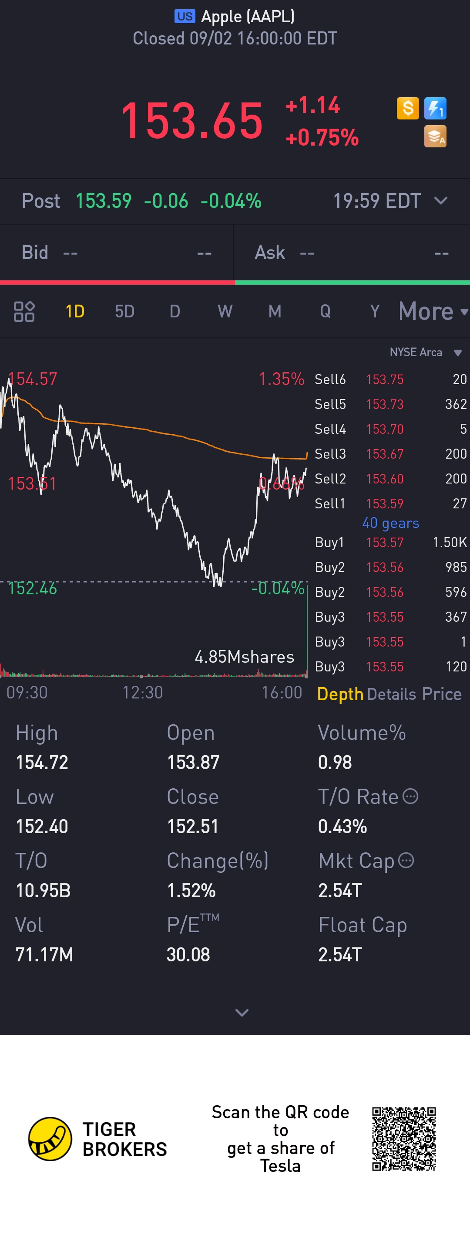
Task: Tap the Ask quote field
Action: (352, 252)
